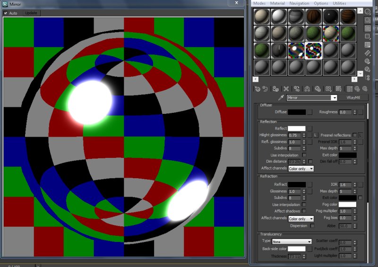Pick material from object with eyedropper
378x267 pixels.
pos(281,98)
